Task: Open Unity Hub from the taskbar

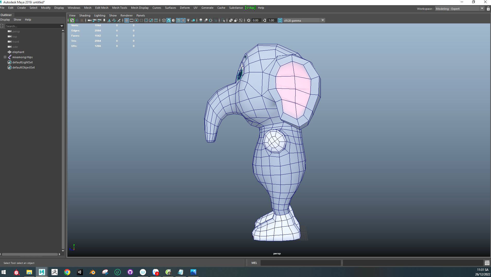Action: [80, 272]
